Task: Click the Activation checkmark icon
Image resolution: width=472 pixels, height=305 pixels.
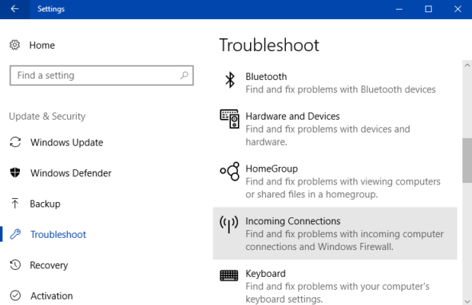Action: click(15, 296)
